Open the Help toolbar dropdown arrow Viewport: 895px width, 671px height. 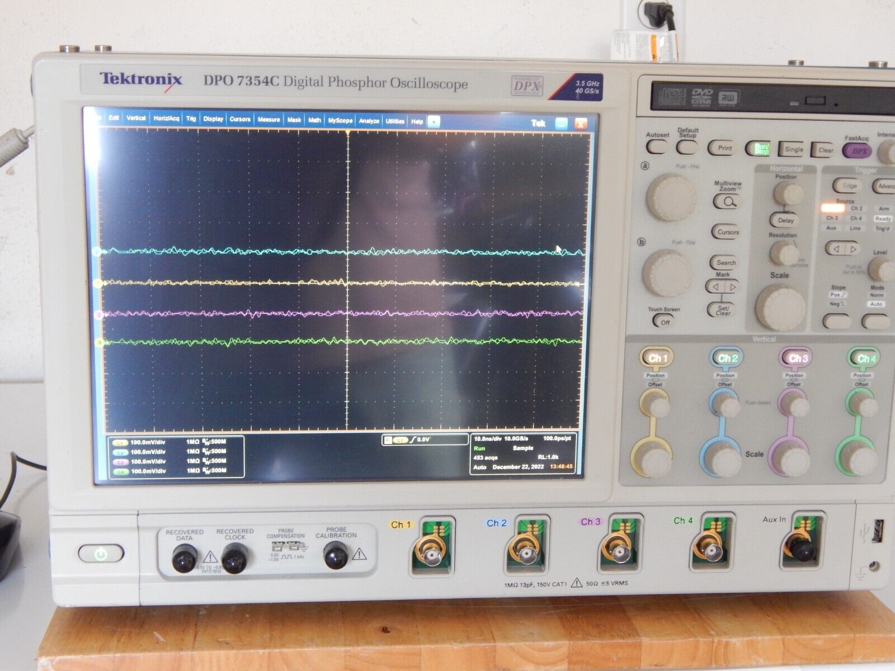(434, 120)
